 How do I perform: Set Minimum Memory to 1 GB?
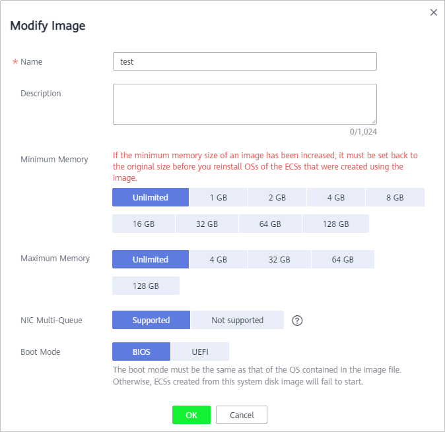pyautogui.click(x=219, y=197)
